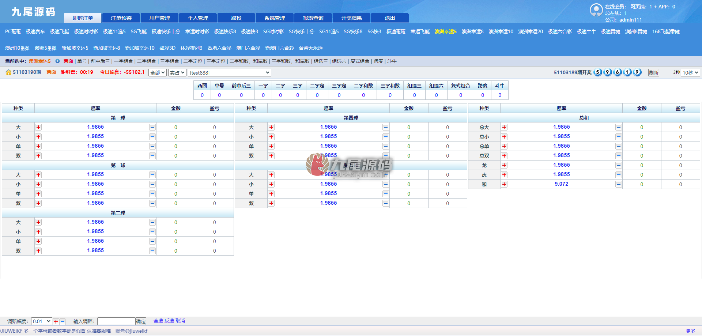Click minus icon for 第三球 双 odds
Viewport: 702px width, 336px height.
coord(152,251)
